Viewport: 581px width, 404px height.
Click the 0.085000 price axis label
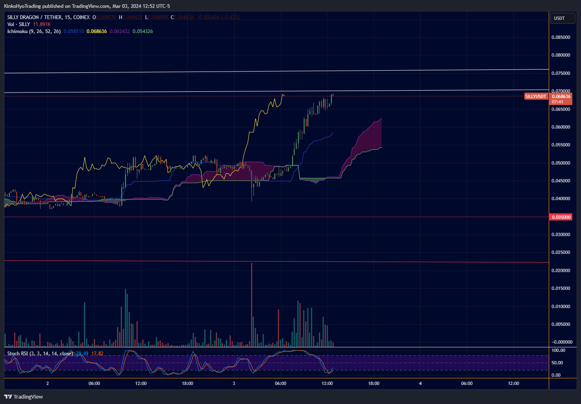point(561,37)
